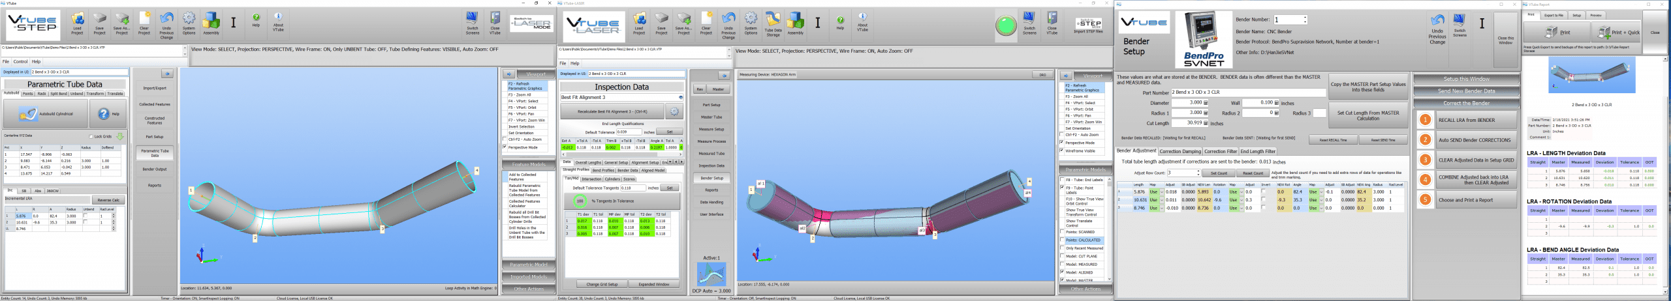Click Switch Screens icon in Bender Setup

tap(1460, 25)
